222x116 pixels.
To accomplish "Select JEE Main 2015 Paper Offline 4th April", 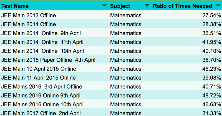I will pyautogui.click(x=54, y=60).
